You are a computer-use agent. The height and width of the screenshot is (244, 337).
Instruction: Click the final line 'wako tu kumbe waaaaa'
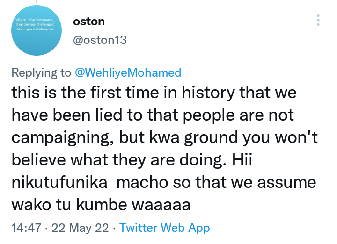(101, 205)
